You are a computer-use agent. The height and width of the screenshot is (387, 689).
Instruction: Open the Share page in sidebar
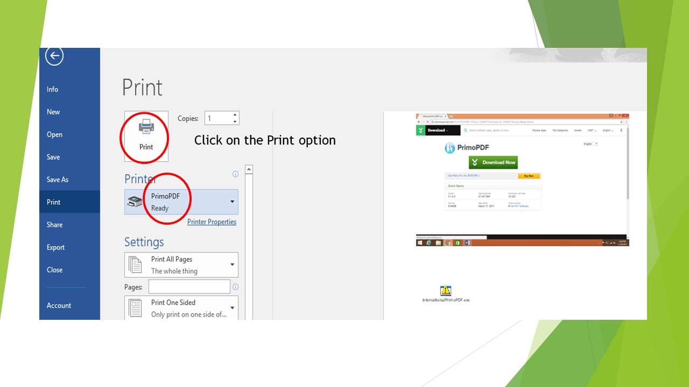point(54,225)
